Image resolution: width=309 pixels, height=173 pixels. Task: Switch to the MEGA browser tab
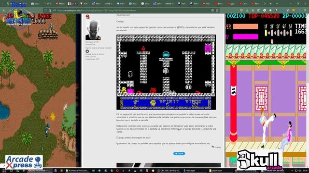pyautogui.click(x=60, y=3)
